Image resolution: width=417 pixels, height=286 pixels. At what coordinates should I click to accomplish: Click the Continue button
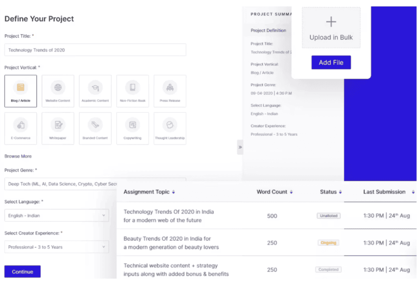point(22,272)
